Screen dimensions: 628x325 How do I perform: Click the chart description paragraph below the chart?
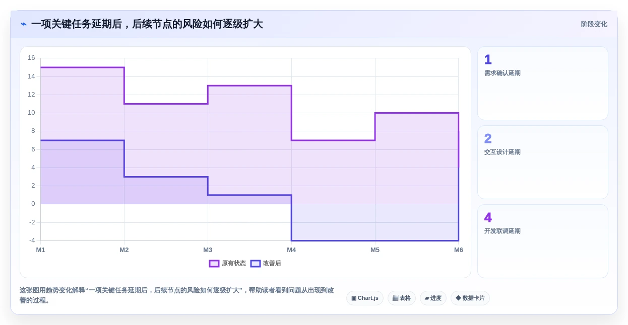177,295
